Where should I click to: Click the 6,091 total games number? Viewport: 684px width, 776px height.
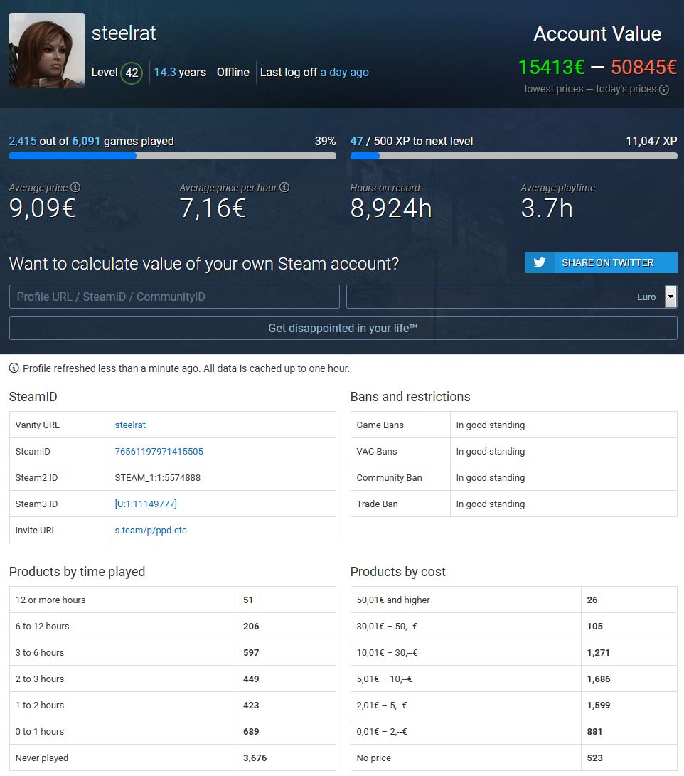pyautogui.click(x=86, y=141)
